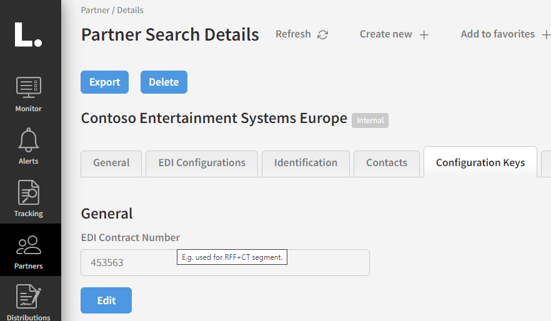Click the EDI Contract Number field
The height and width of the screenshot is (321, 551).
tap(225, 263)
